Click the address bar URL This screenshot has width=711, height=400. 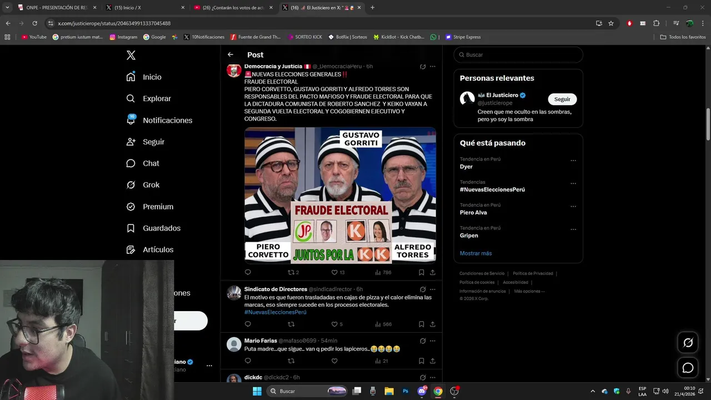click(x=114, y=23)
